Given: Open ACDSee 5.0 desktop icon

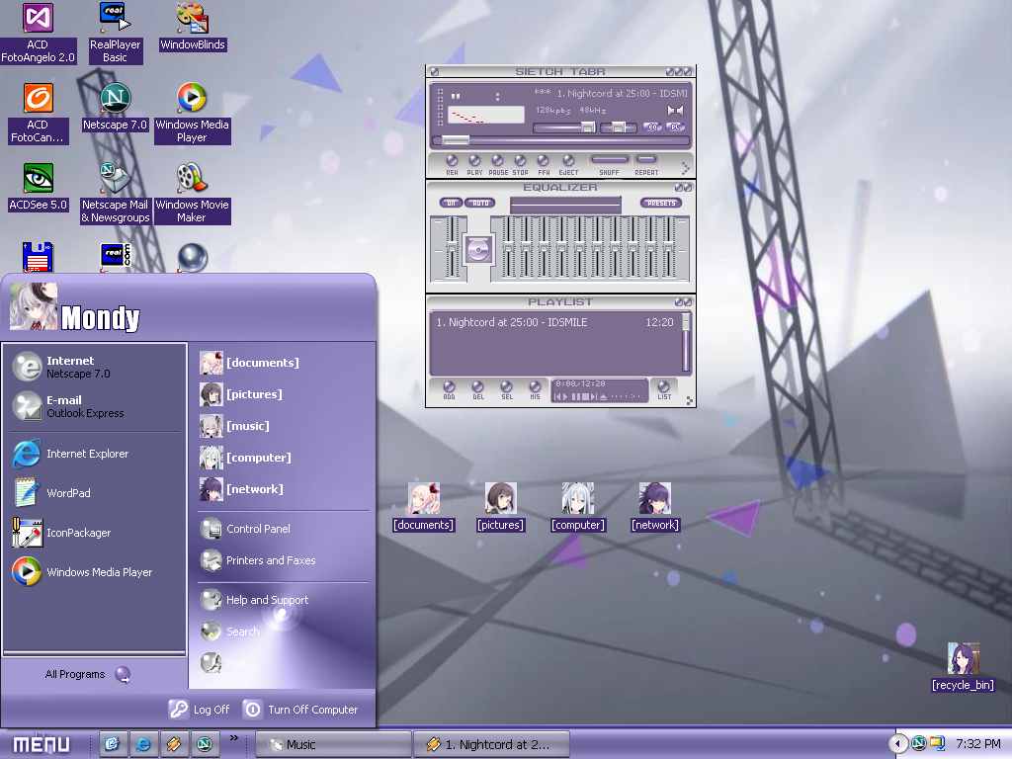Looking at the screenshot, I should coord(38,179).
